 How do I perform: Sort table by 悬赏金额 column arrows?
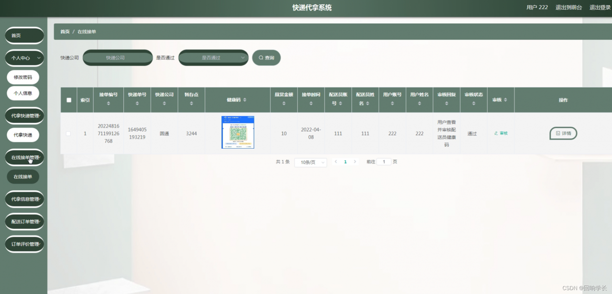[284, 103]
